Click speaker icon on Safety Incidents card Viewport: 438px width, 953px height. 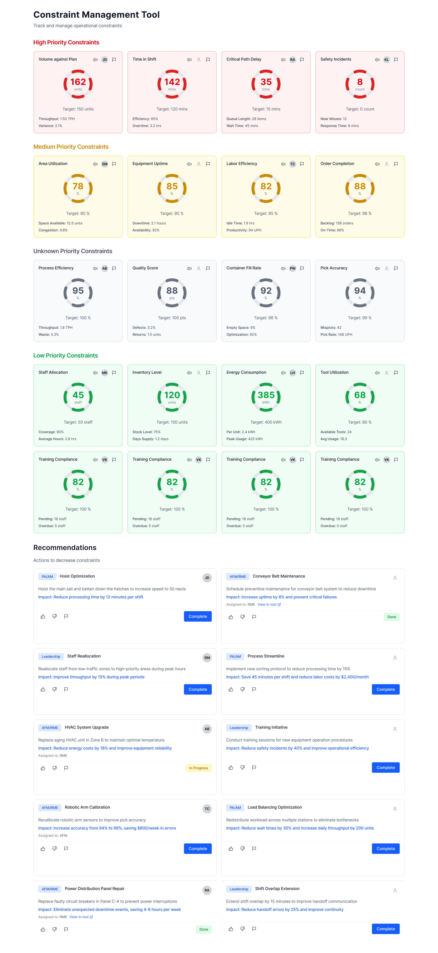click(x=377, y=59)
